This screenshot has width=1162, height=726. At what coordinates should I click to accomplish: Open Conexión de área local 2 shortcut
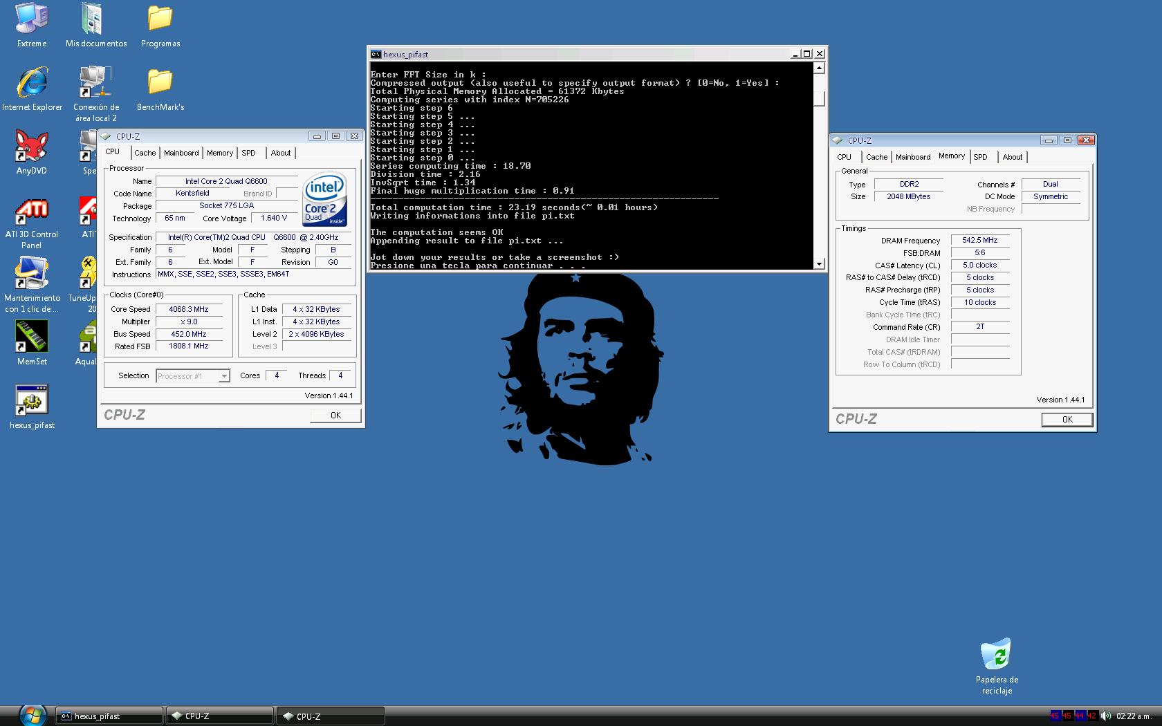(95, 94)
